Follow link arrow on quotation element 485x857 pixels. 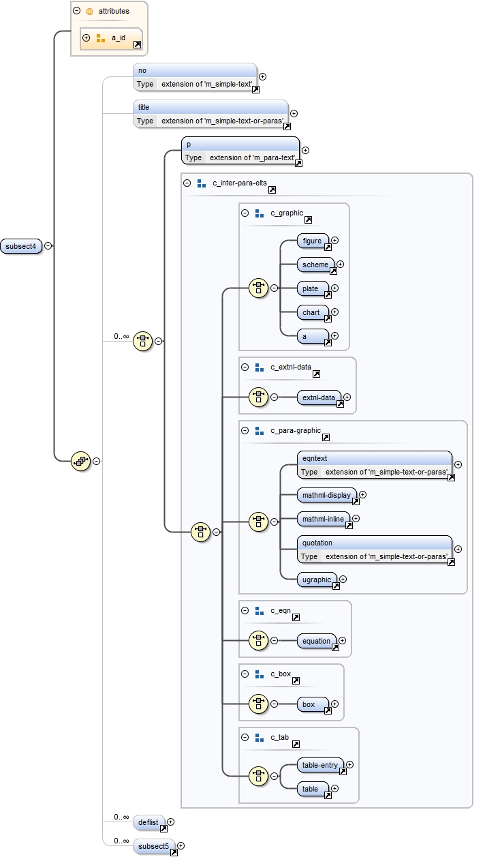click(451, 562)
